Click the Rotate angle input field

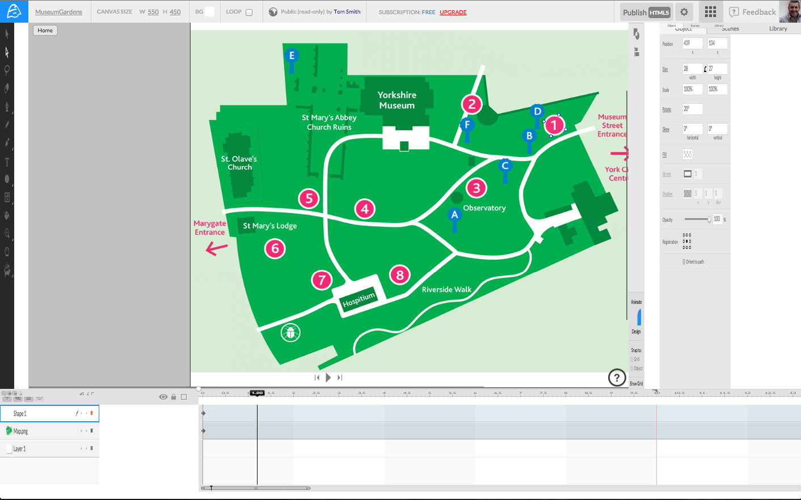coord(692,109)
